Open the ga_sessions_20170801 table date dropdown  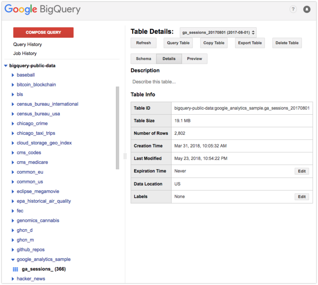tap(218, 33)
